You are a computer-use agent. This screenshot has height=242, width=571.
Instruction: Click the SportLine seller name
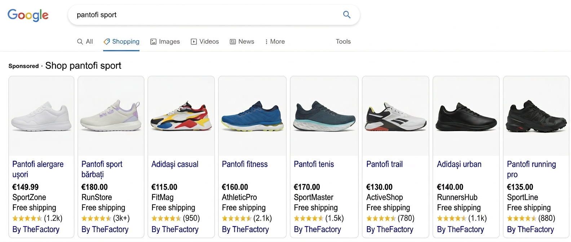pyautogui.click(x=522, y=197)
